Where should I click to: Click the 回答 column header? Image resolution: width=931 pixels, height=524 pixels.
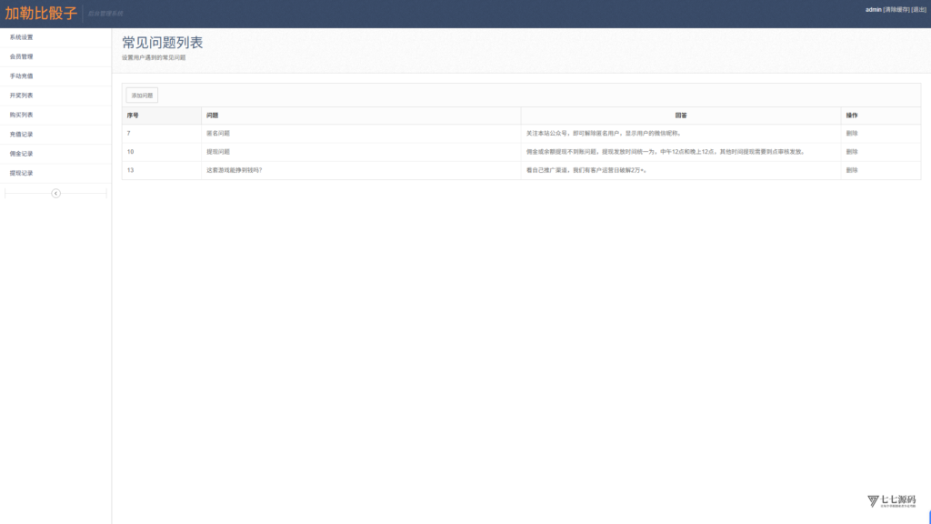pos(681,116)
